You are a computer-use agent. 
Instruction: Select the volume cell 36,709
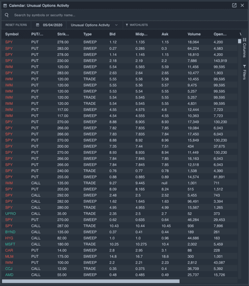193,268
